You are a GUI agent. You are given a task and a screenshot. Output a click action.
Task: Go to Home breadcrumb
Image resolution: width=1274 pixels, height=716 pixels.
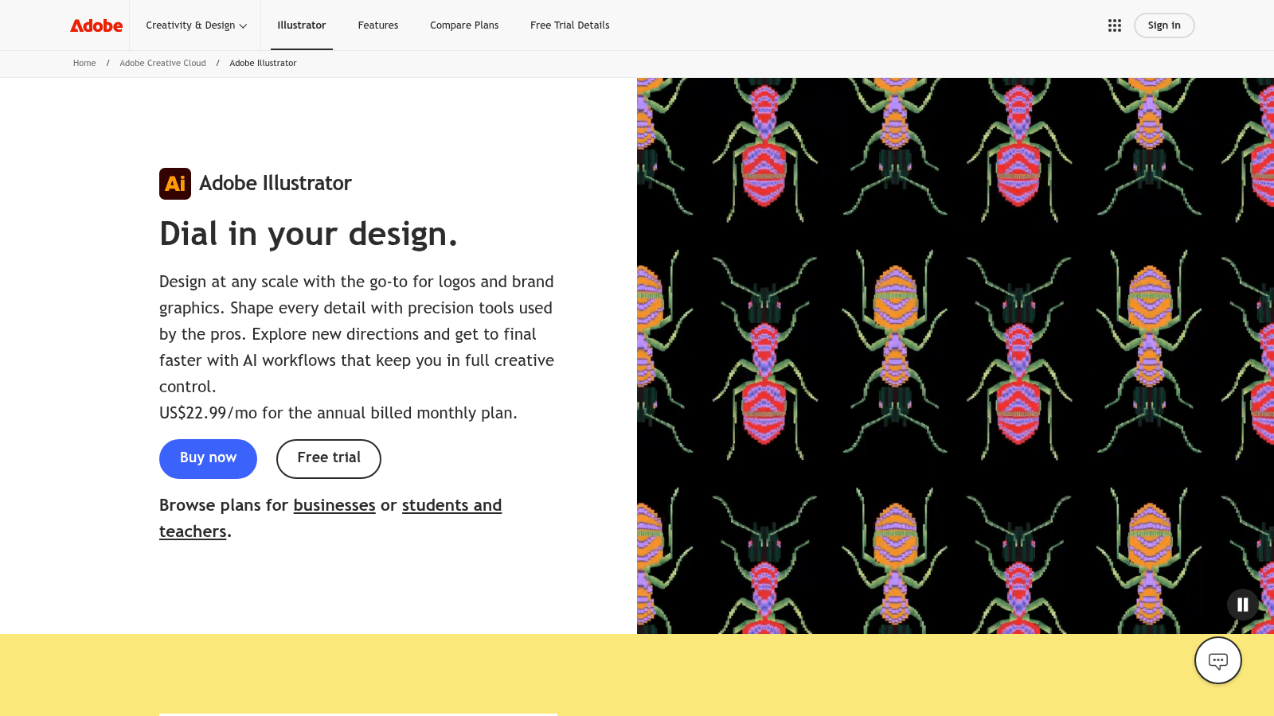tap(84, 64)
